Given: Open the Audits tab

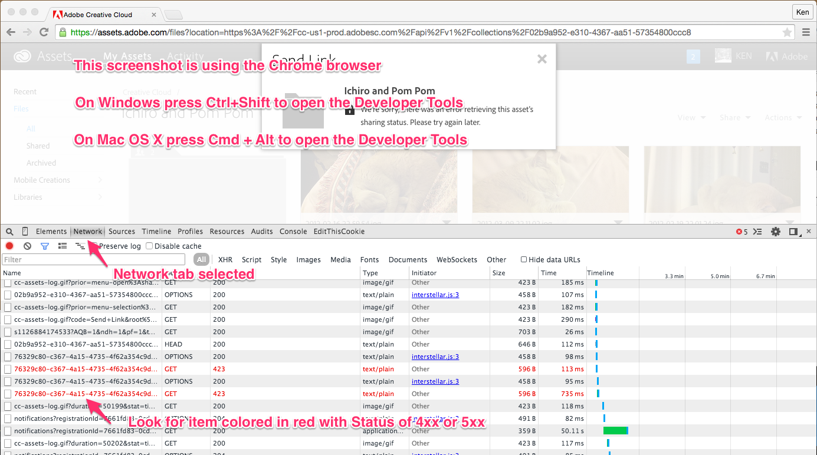Looking at the screenshot, I should click(262, 232).
